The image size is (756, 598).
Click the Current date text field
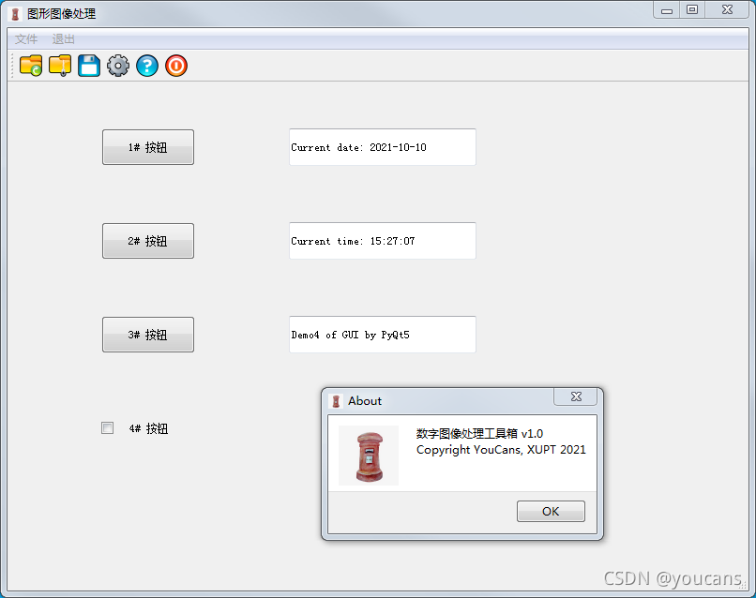383,147
